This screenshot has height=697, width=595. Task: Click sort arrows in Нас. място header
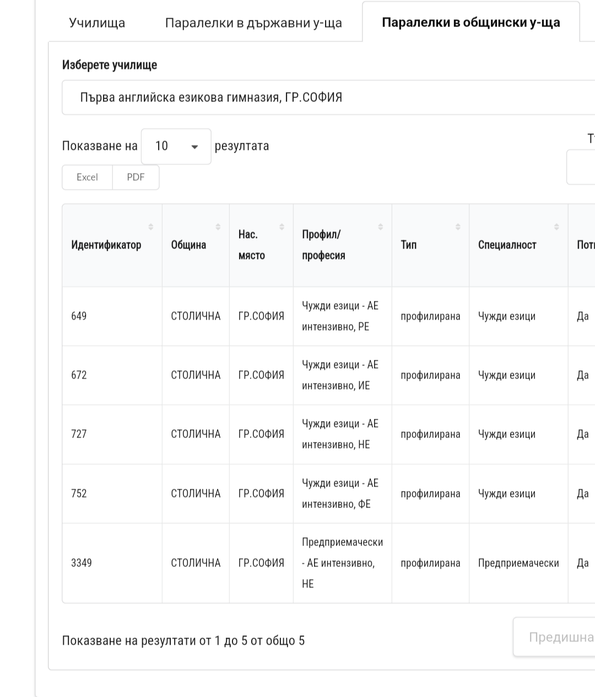(x=282, y=227)
